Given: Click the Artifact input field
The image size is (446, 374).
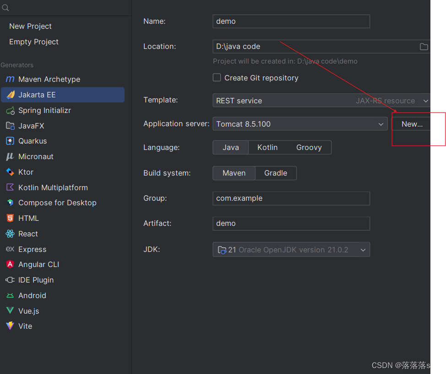Looking at the screenshot, I should click(x=291, y=224).
